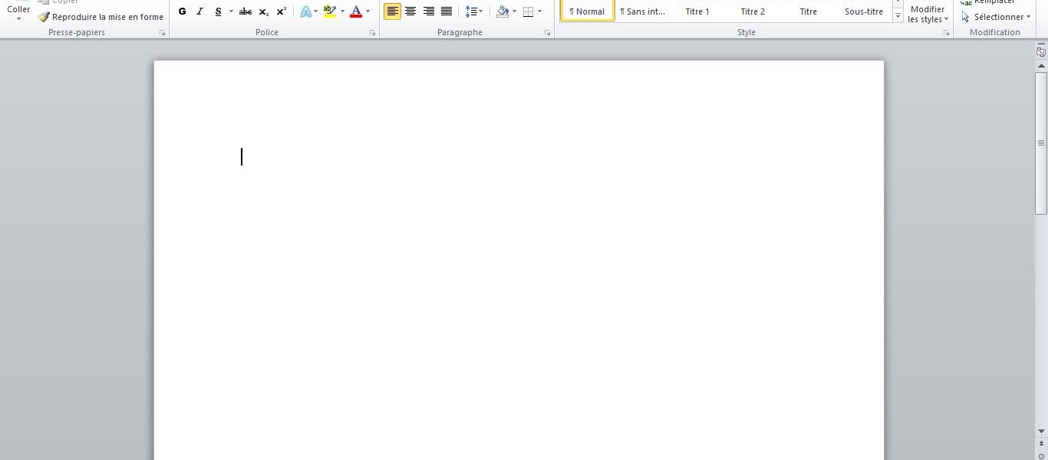Toggle underline (S) formatting
The height and width of the screenshot is (460, 1048).
point(219,11)
